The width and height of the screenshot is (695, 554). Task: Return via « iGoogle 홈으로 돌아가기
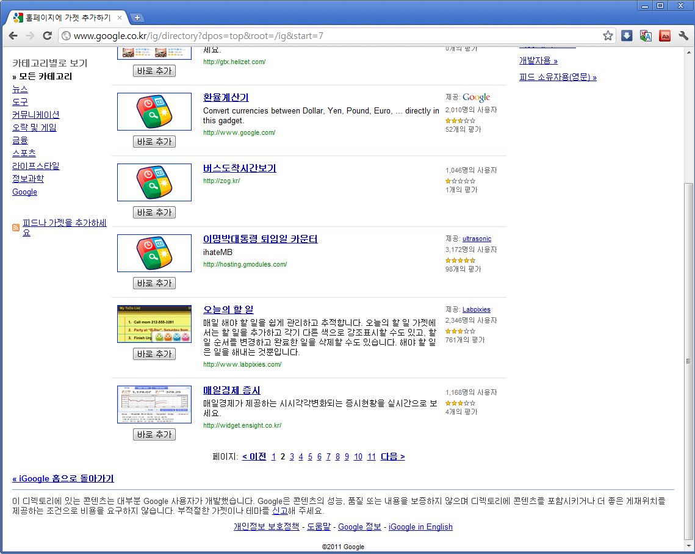tap(63, 479)
